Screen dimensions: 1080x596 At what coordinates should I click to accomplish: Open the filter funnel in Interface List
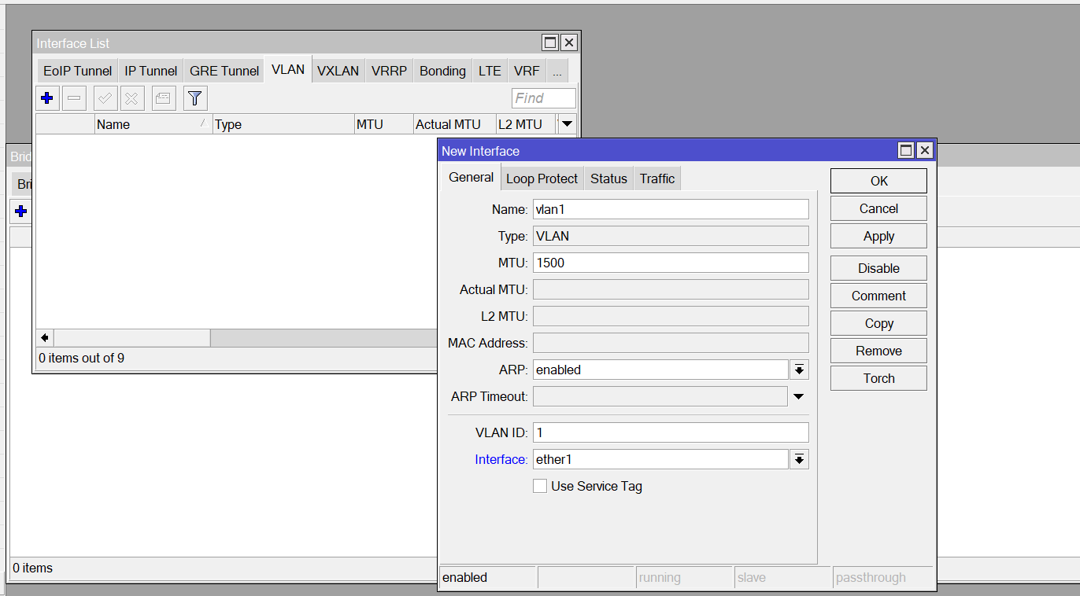pyautogui.click(x=195, y=98)
